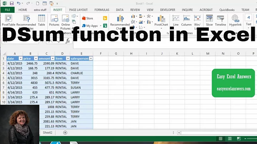Click the Insert Function fx button
This screenshot has height=144, width=257.
tap(68, 41)
